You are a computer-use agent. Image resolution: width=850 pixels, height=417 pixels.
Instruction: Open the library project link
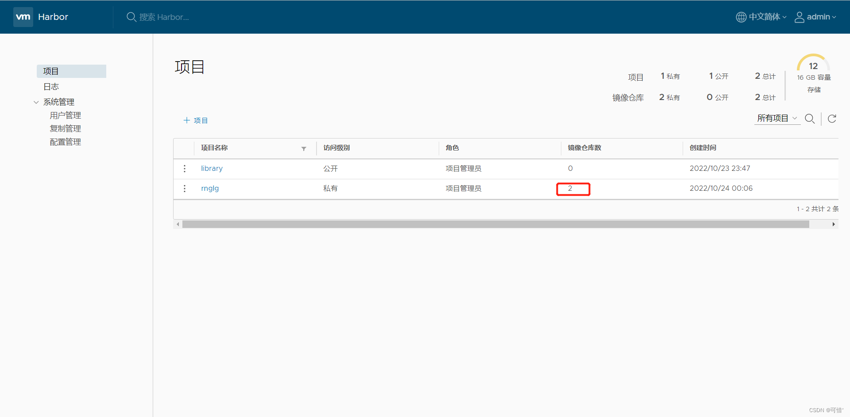coord(212,169)
